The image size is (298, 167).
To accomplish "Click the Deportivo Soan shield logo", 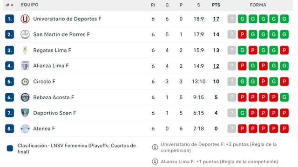I will (x=25, y=113).
